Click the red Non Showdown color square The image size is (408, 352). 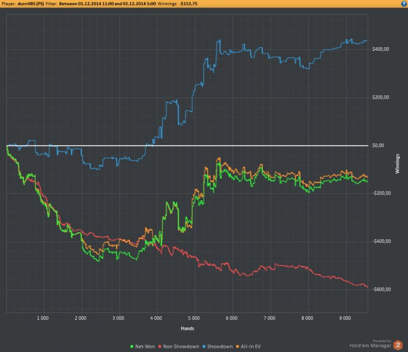(x=160, y=346)
